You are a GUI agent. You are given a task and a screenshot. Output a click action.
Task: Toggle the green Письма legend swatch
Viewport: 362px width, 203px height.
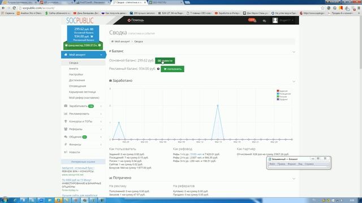(278, 96)
